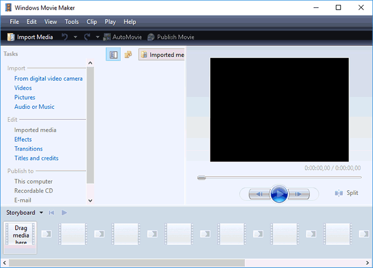Viewport: 373px width, 268px height.
Task: Select the fourth storyboard clip cell
Action: click(179, 234)
